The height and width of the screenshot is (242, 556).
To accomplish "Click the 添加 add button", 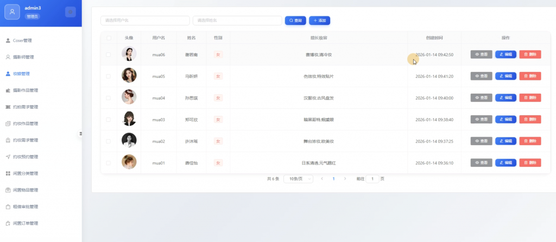I will coord(319,21).
